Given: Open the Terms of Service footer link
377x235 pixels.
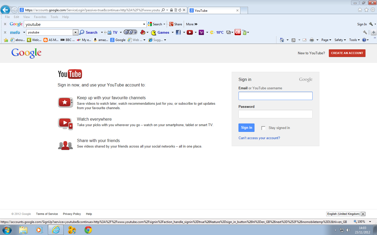Looking at the screenshot, I should click(x=47, y=214).
